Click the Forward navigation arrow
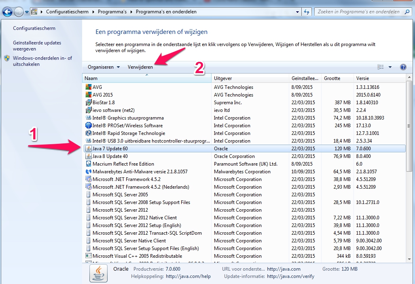415x284 pixels. (19, 12)
